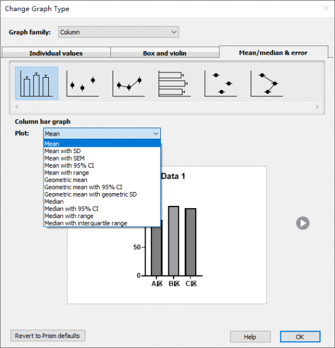Image resolution: width=335 pixels, height=348 pixels.
Task: Collapse the Plot dropdown showing Mean
Action: pos(102,133)
